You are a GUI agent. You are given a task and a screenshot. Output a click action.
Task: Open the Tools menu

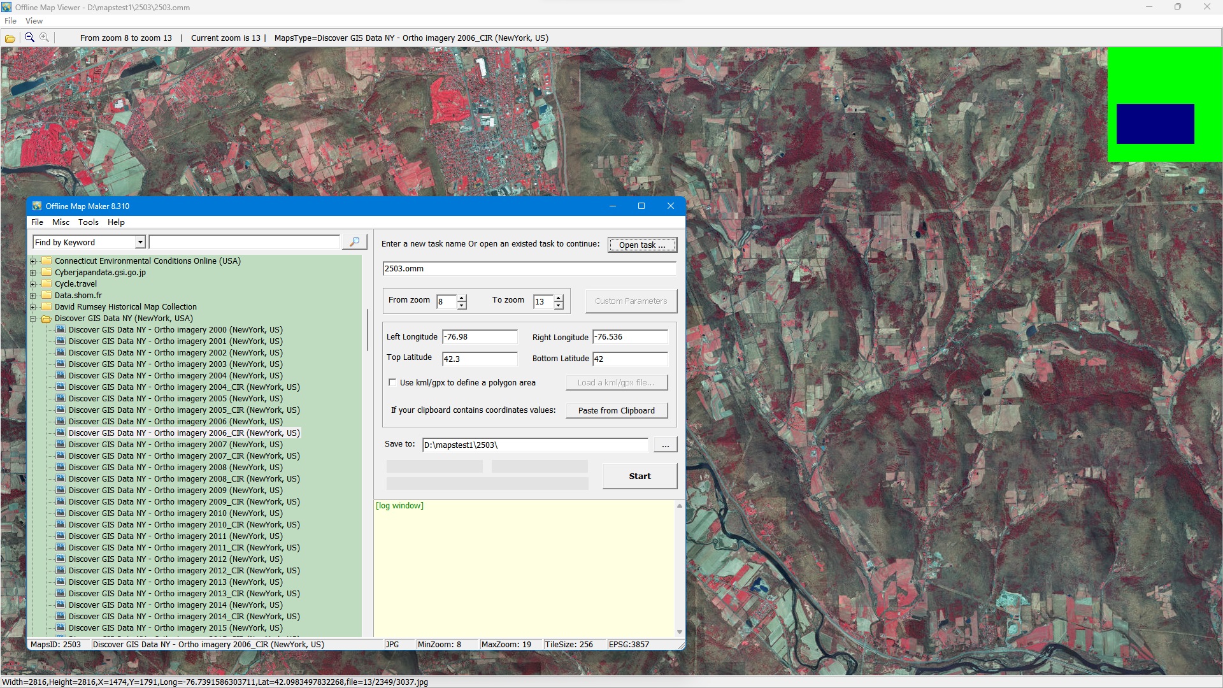pos(89,222)
